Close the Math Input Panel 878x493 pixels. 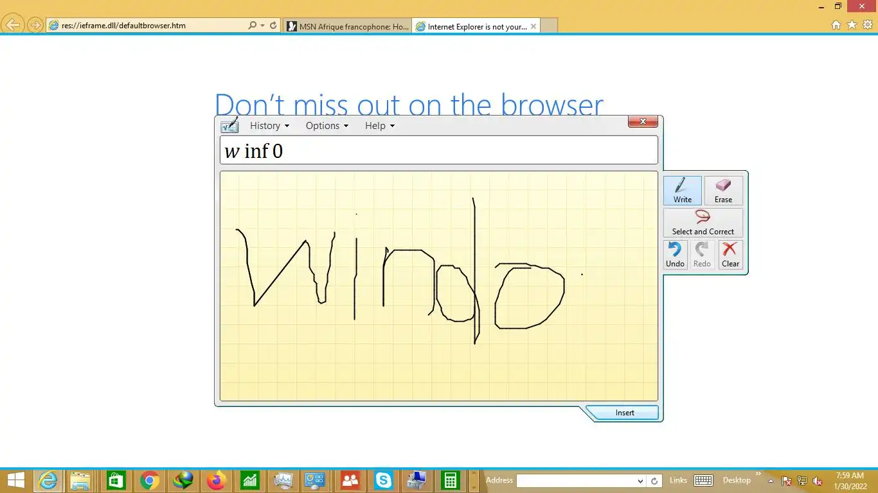tap(643, 122)
